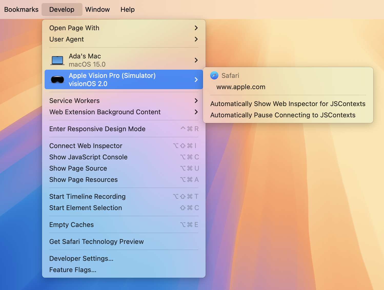Expand the User Agent submenu arrow
Screen dimensions: 384x290
pos(196,39)
